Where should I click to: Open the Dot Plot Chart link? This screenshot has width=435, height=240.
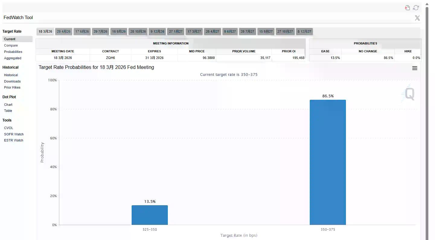coord(8,105)
